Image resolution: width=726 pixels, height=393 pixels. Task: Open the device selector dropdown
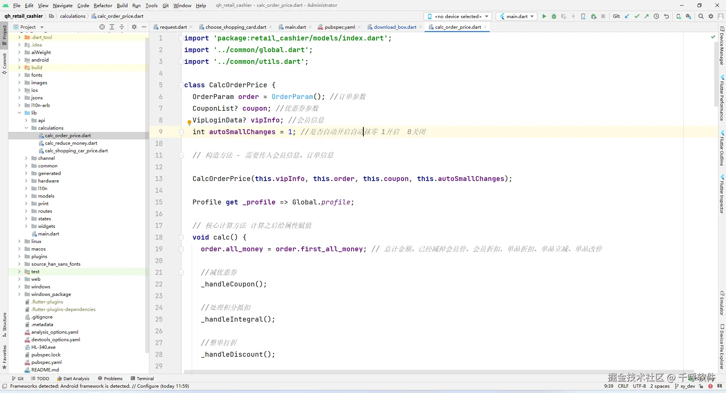click(458, 16)
